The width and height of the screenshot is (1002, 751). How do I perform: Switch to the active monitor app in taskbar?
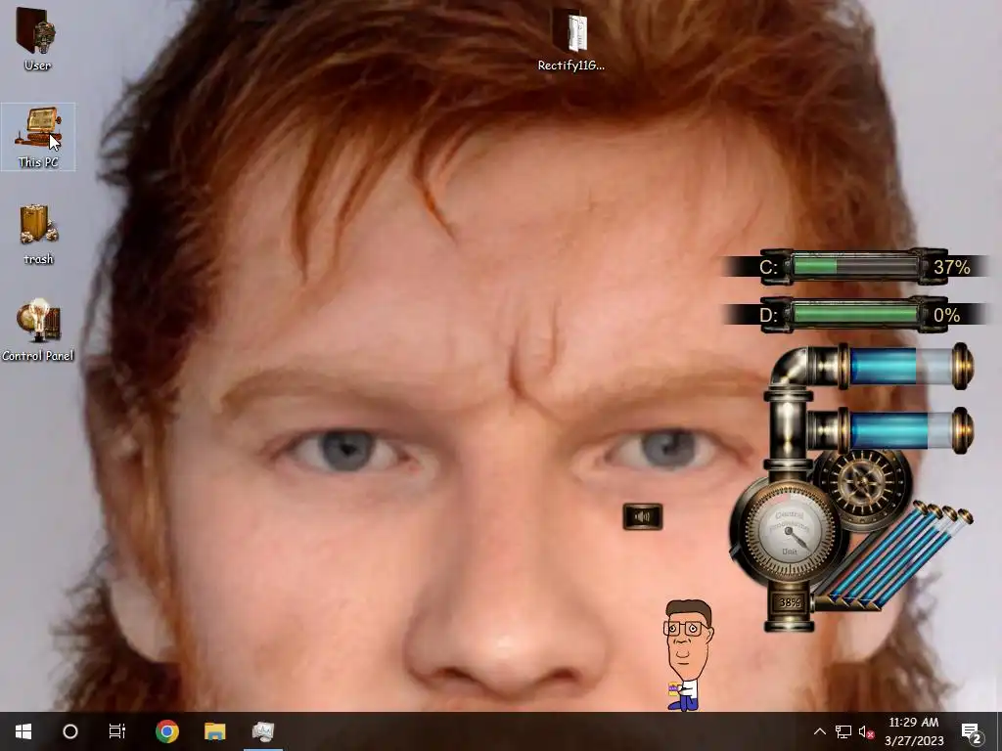click(262, 731)
